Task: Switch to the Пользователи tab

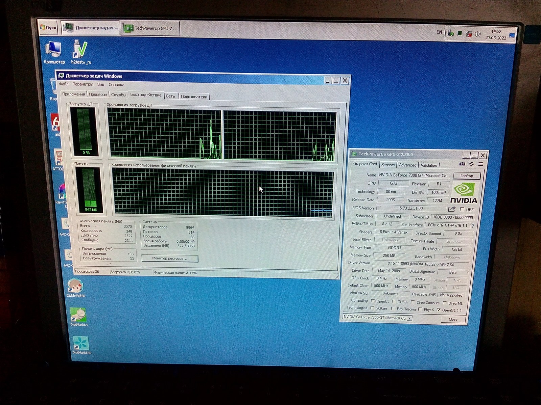Action: tap(194, 97)
